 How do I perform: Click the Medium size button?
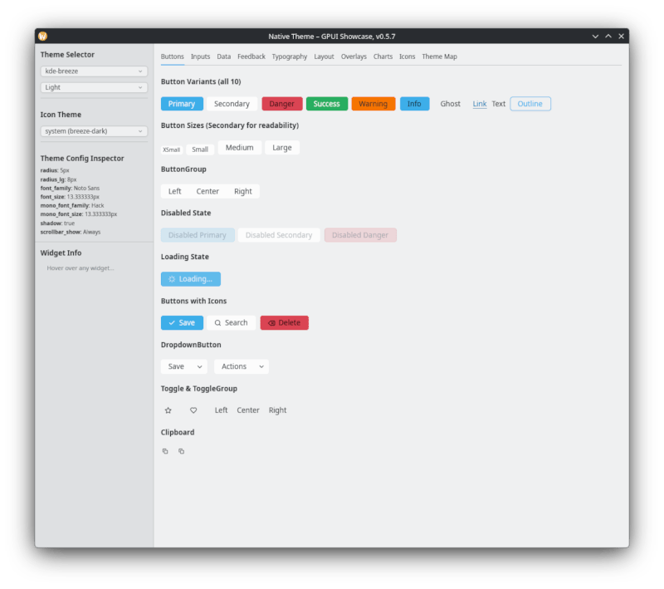pos(240,148)
